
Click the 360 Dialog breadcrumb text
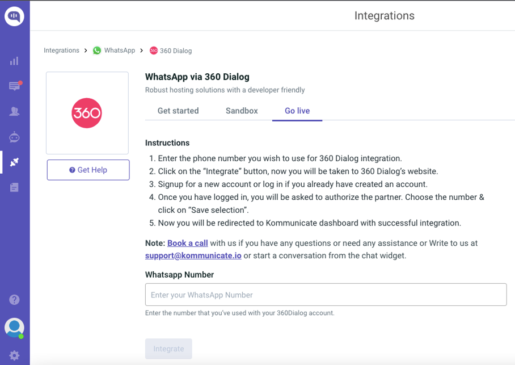tap(176, 51)
